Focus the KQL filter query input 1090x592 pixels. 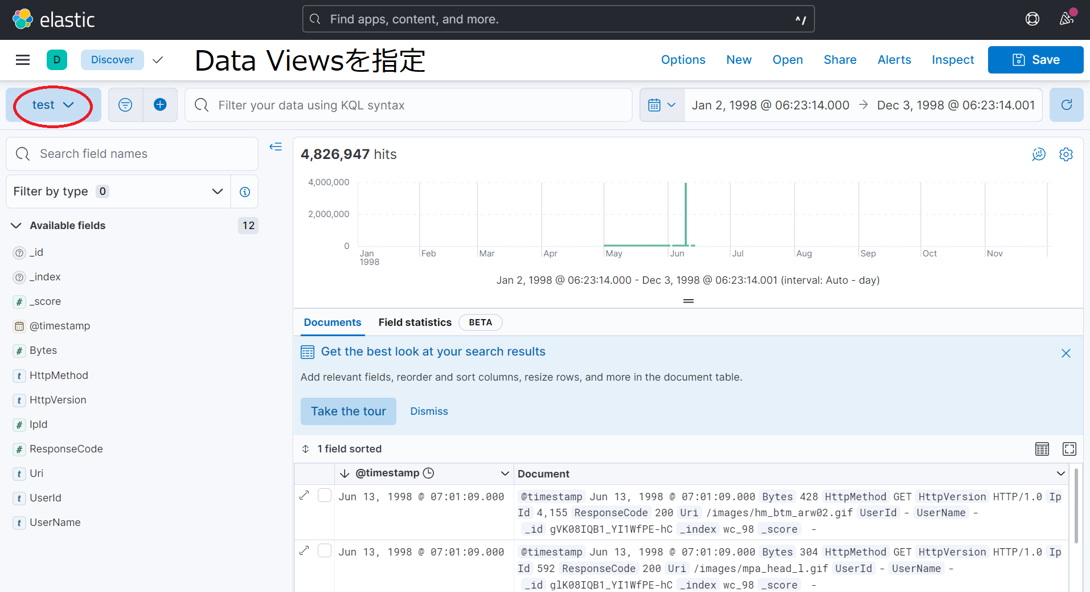(408, 105)
